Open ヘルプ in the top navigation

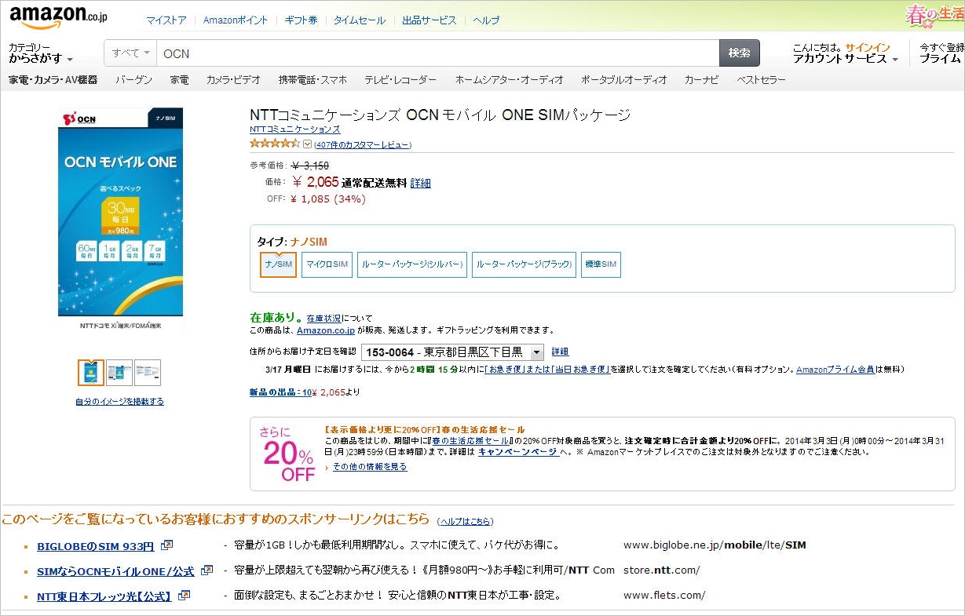pyautogui.click(x=486, y=20)
